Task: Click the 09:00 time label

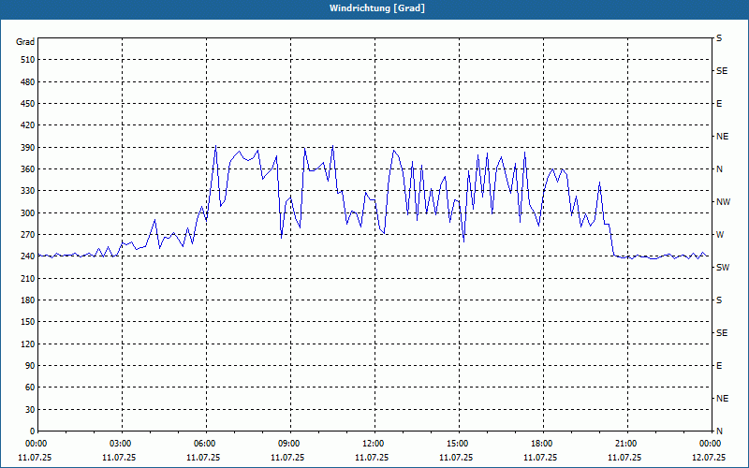Action: pyautogui.click(x=287, y=444)
